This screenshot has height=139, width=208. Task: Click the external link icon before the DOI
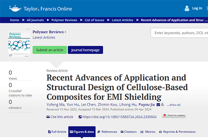point(80,117)
